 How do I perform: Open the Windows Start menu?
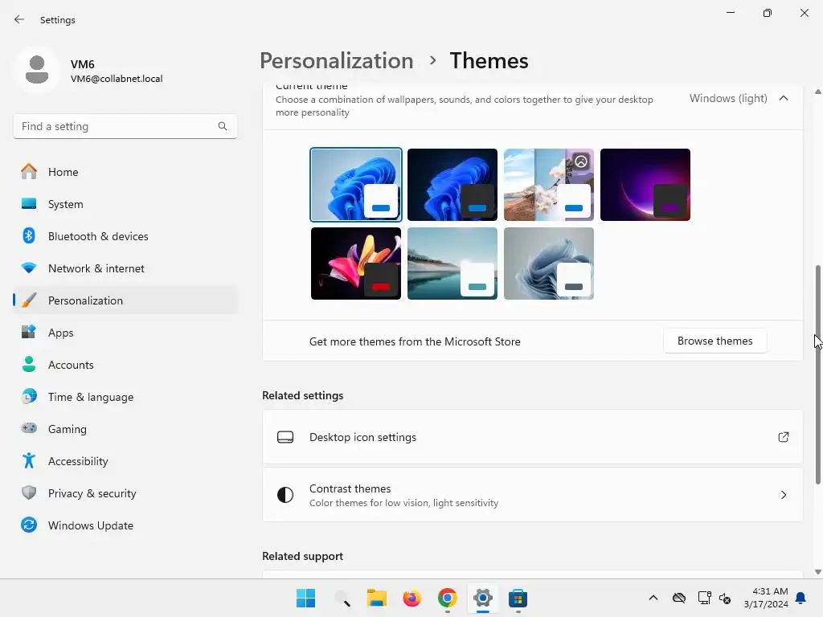306,598
